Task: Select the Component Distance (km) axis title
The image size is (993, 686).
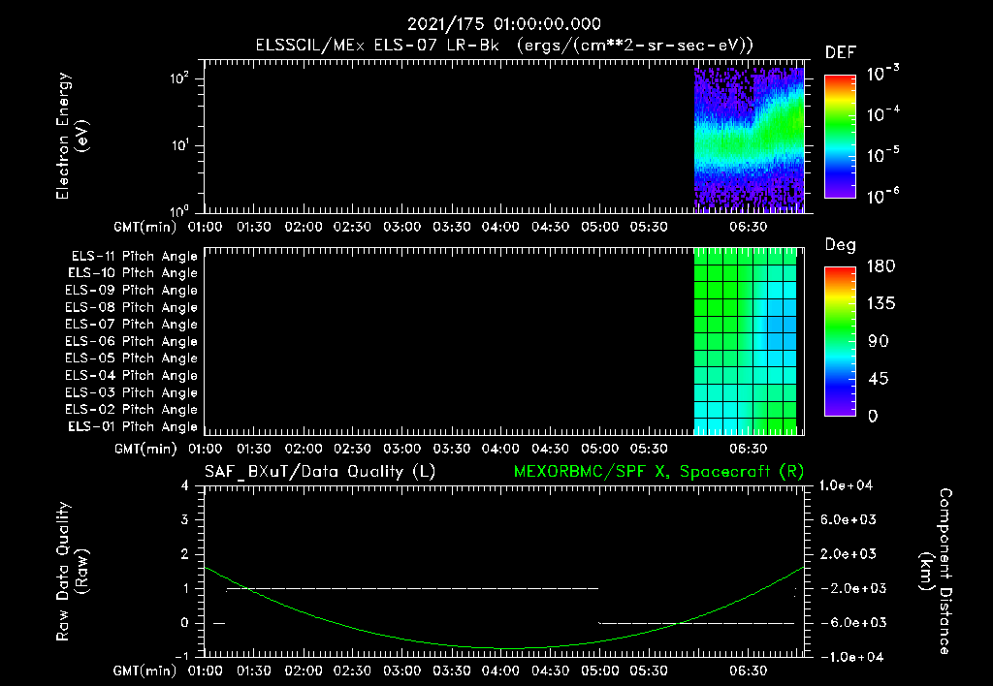Action: [936, 572]
